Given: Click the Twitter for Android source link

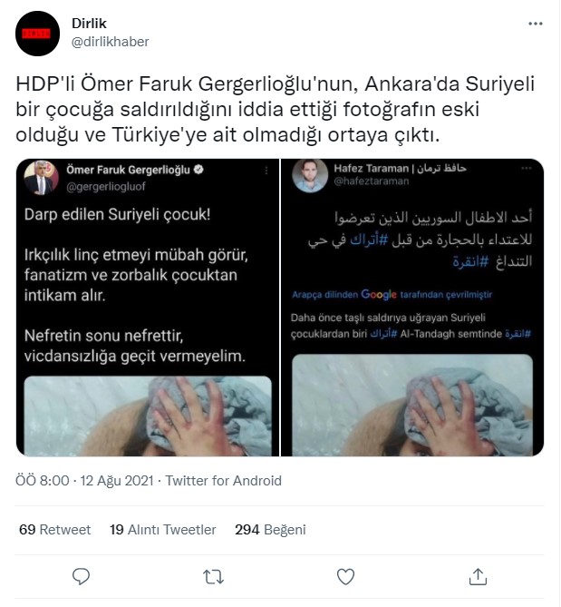Looking at the screenshot, I should (224, 480).
